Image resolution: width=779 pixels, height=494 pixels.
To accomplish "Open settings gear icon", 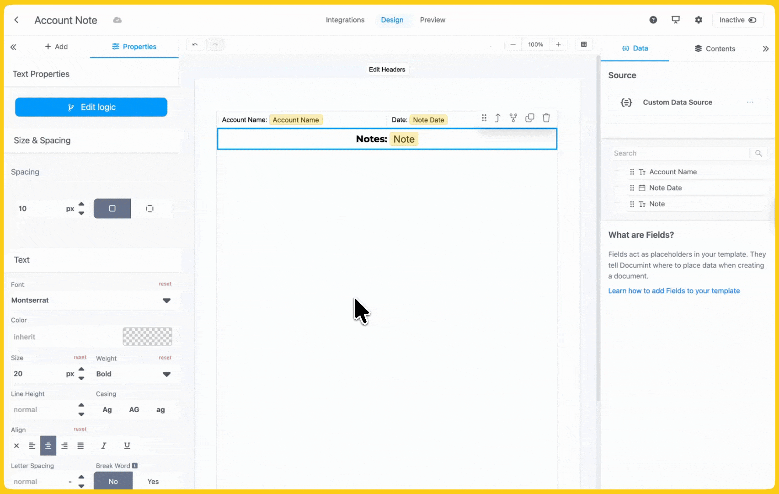I will 699,20.
